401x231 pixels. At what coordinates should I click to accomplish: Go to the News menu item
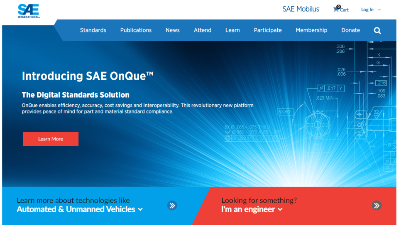click(173, 30)
